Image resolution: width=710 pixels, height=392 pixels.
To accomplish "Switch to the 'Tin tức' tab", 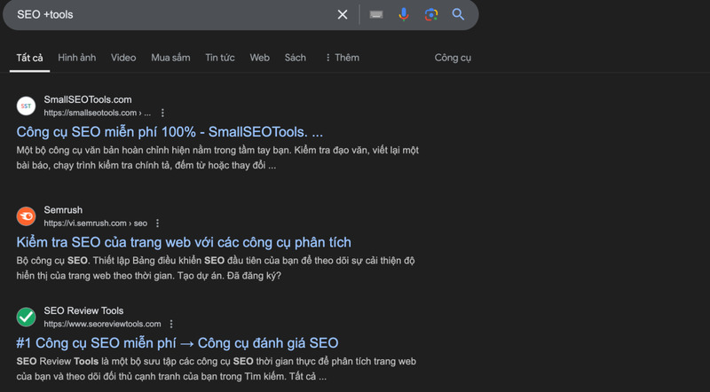I will [x=219, y=58].
